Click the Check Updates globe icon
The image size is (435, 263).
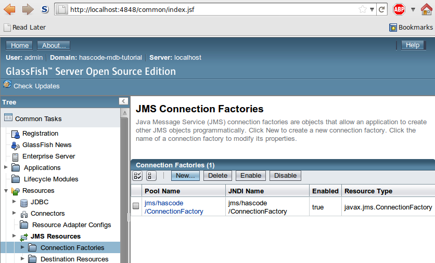[7, 84]
